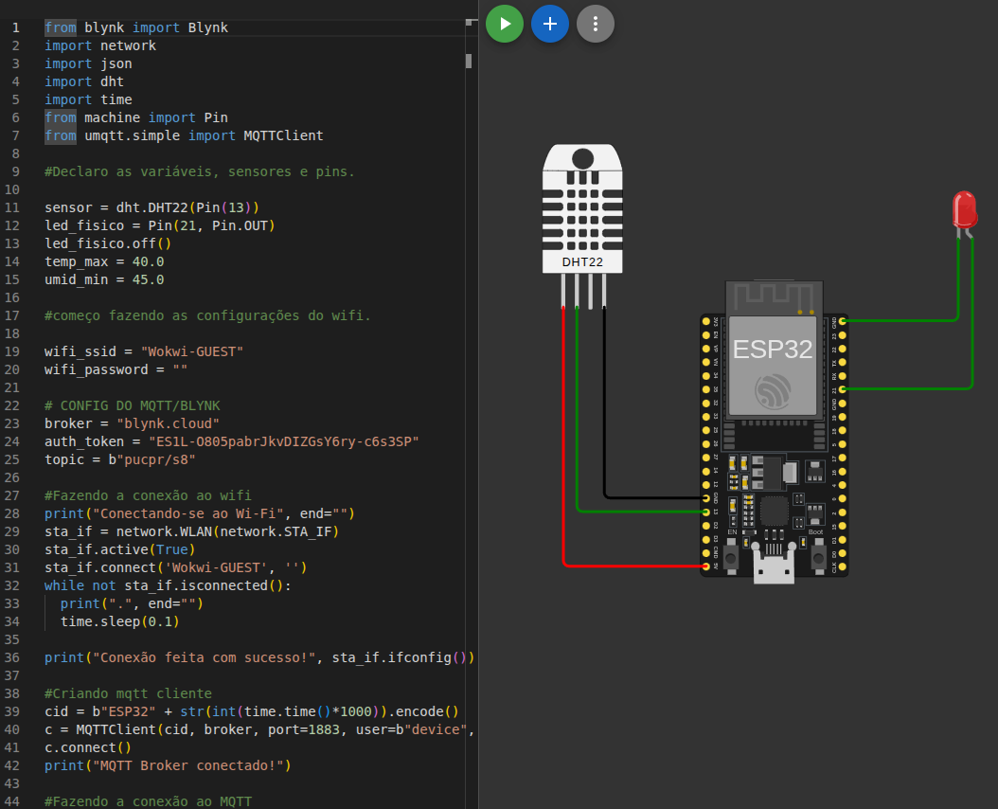The width and height of the screenshot is (998, 809).
Task: Start the simulation with the green play button
Action: 505,24
